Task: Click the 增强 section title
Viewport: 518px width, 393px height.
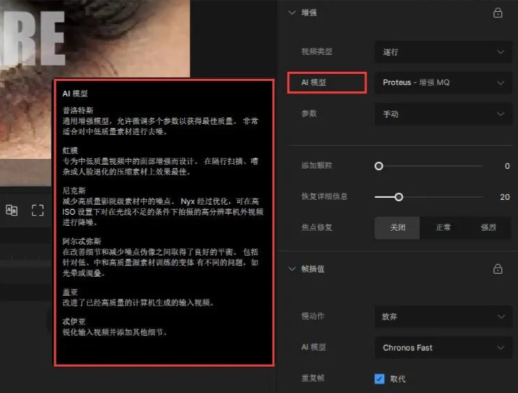Action: 309,13
